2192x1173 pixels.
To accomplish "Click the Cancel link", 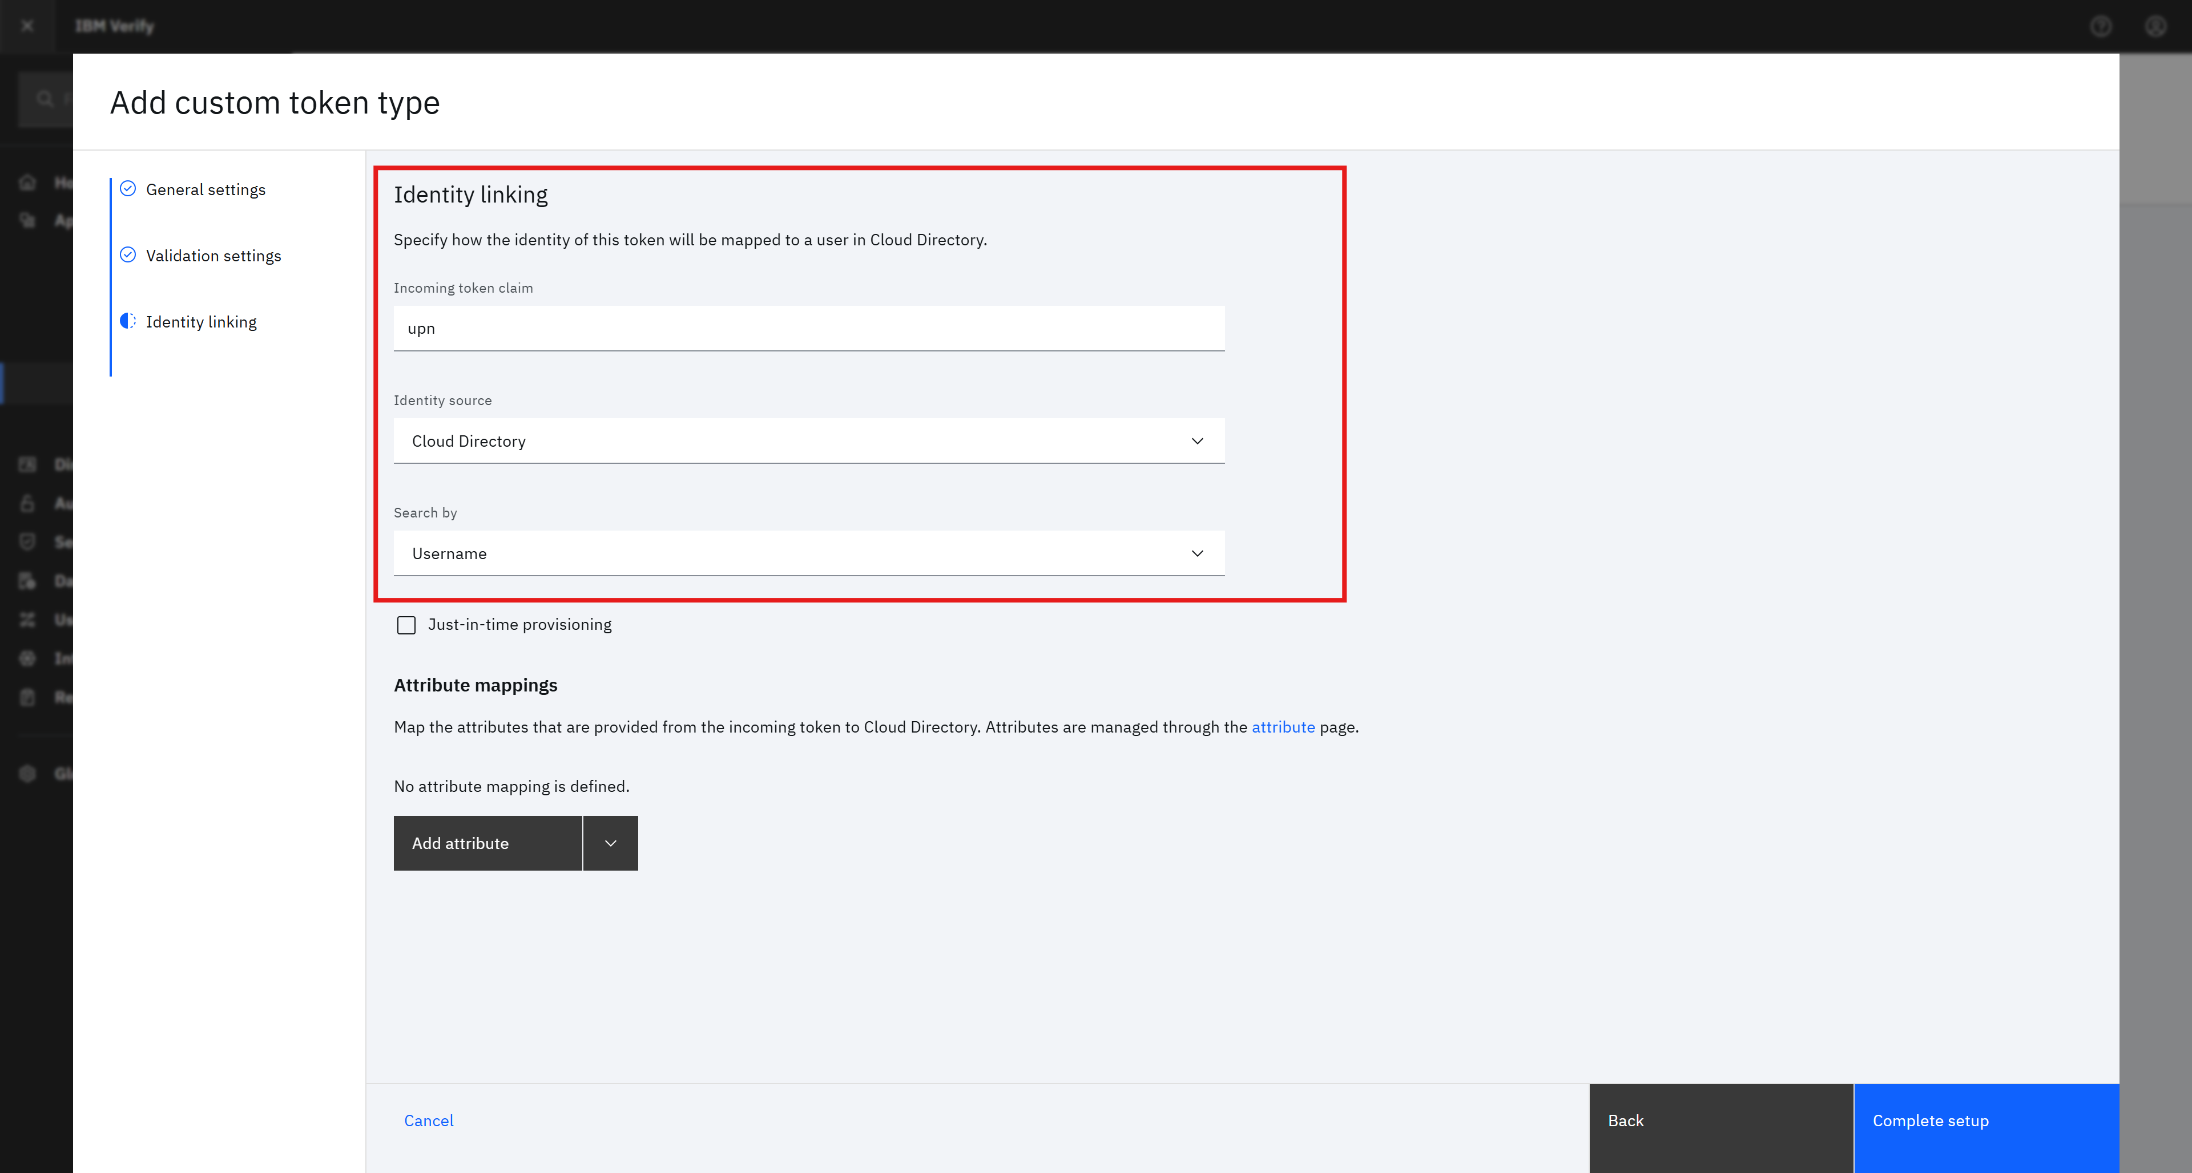I will point(428,1121).
